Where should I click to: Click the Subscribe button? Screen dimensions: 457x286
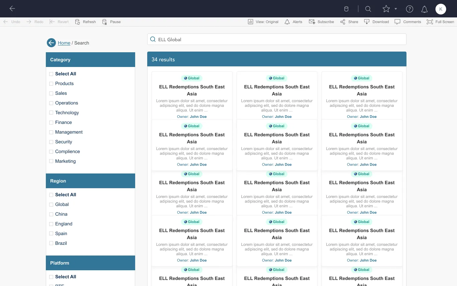click(x=321, y=22)
